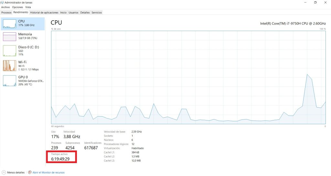Show the Detalles tab

(85, 13)
